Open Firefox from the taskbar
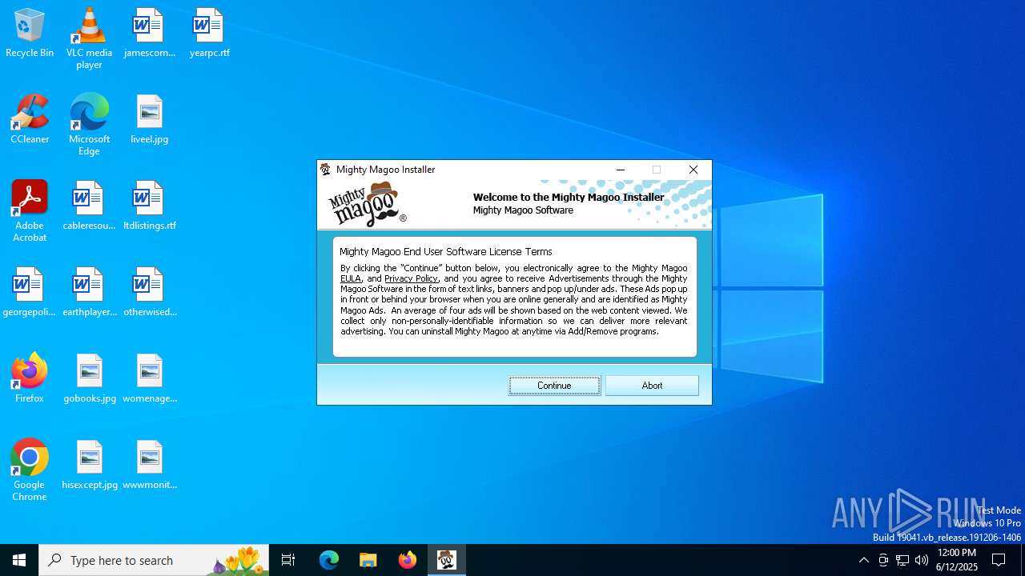 click(408, 560)
